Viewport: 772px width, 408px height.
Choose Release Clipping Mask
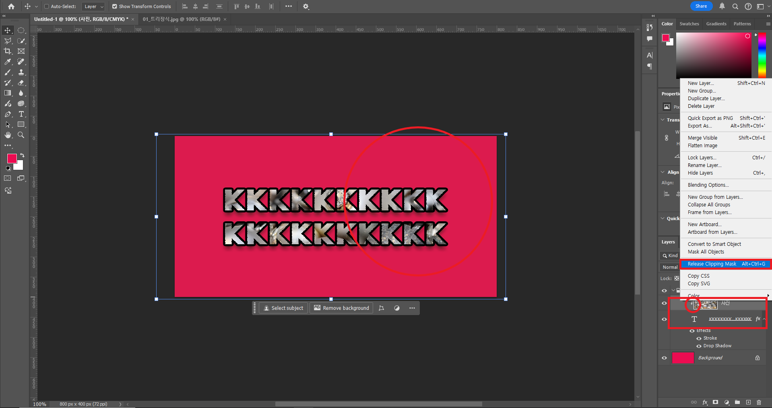click(x=726, y=264)
